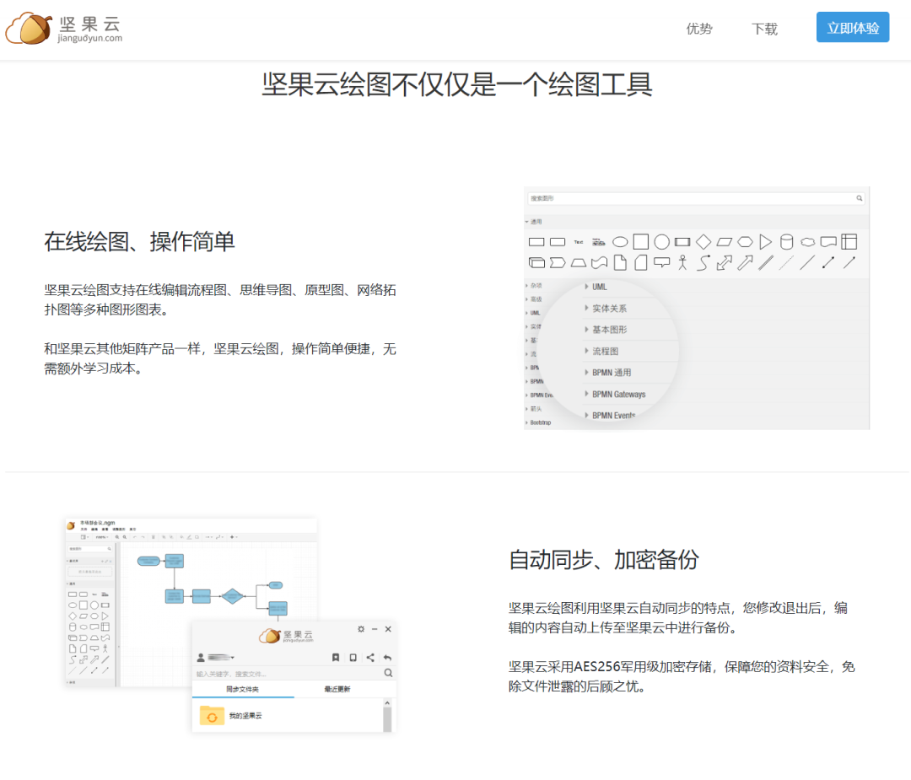
Task: Expand the magnified 基本图形 category
Action: pyautogui.click(x=606, y=330)
